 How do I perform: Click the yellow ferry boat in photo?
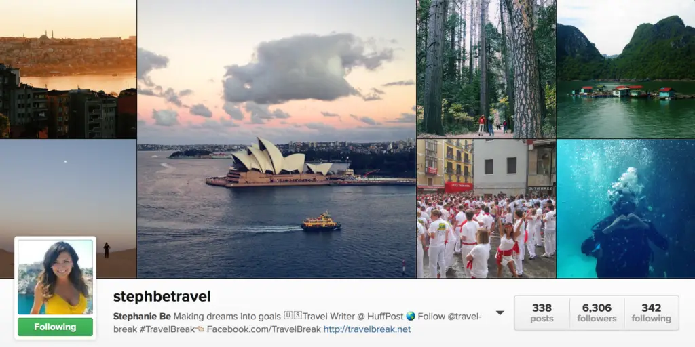[x=321, y=222]
